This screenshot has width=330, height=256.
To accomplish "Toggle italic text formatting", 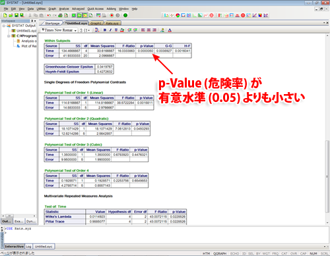I will [x=110, y=30].
